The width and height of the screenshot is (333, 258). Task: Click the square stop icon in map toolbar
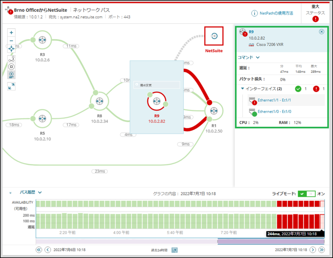11,67
